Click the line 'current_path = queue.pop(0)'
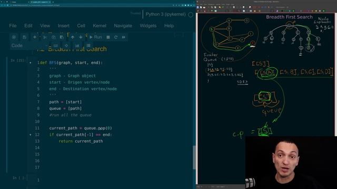This screenshot has height=189, width=337. pyautogui.click(x=81, y=128)
